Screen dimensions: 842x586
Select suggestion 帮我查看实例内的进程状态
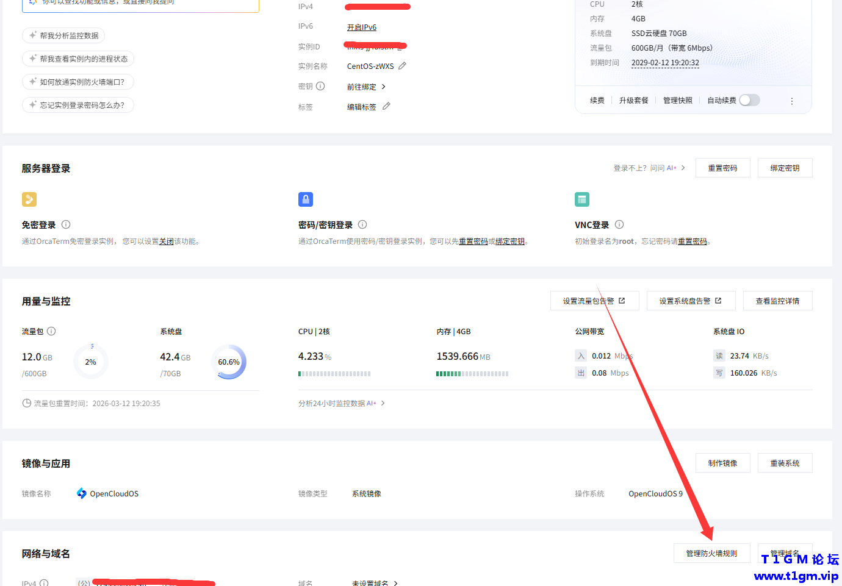[78, 59]
